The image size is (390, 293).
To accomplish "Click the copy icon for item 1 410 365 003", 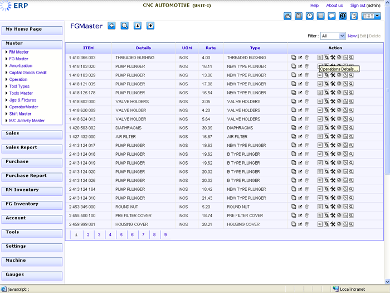I will pyautogui.click(x=294, y=57).
